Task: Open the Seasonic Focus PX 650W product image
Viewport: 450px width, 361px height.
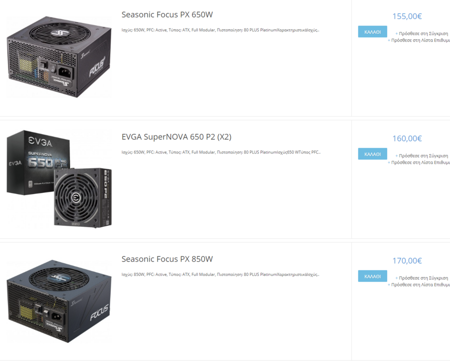Action: [59, 57]
